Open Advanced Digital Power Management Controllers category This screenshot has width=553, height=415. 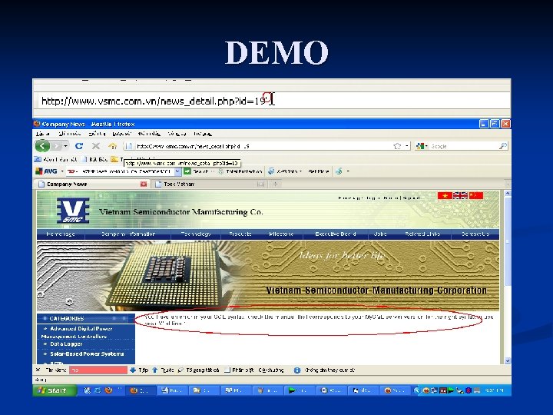pyautogui.click(x=77, y=332)
